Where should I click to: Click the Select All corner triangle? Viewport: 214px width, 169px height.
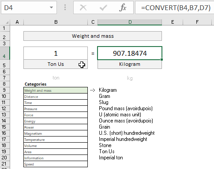click(x=7, y=22)
